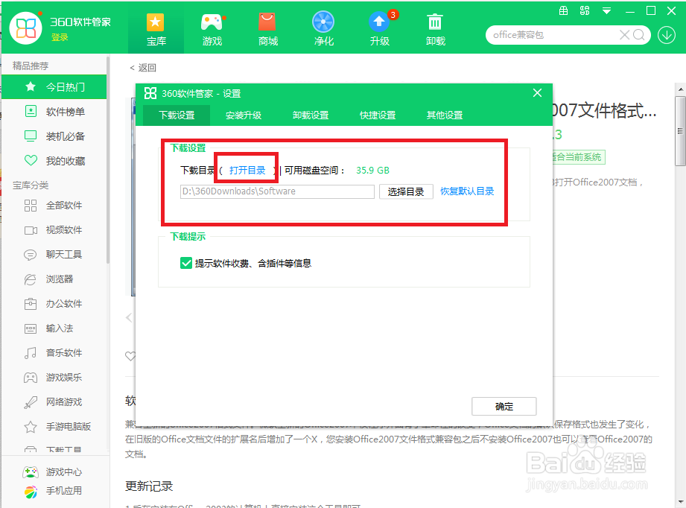
Task: Click the 360软件管家 logo icon
Action: point(26,28)
